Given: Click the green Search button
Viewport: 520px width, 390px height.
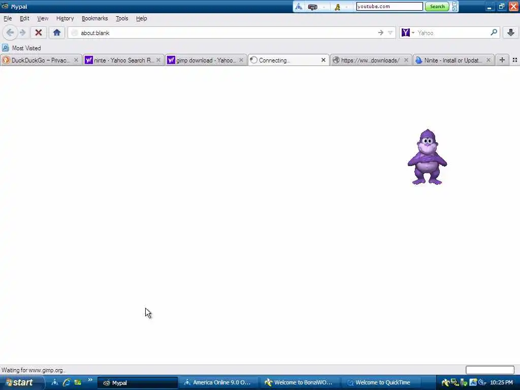Looking at the screenshot, I should click(x=437, y=6).
